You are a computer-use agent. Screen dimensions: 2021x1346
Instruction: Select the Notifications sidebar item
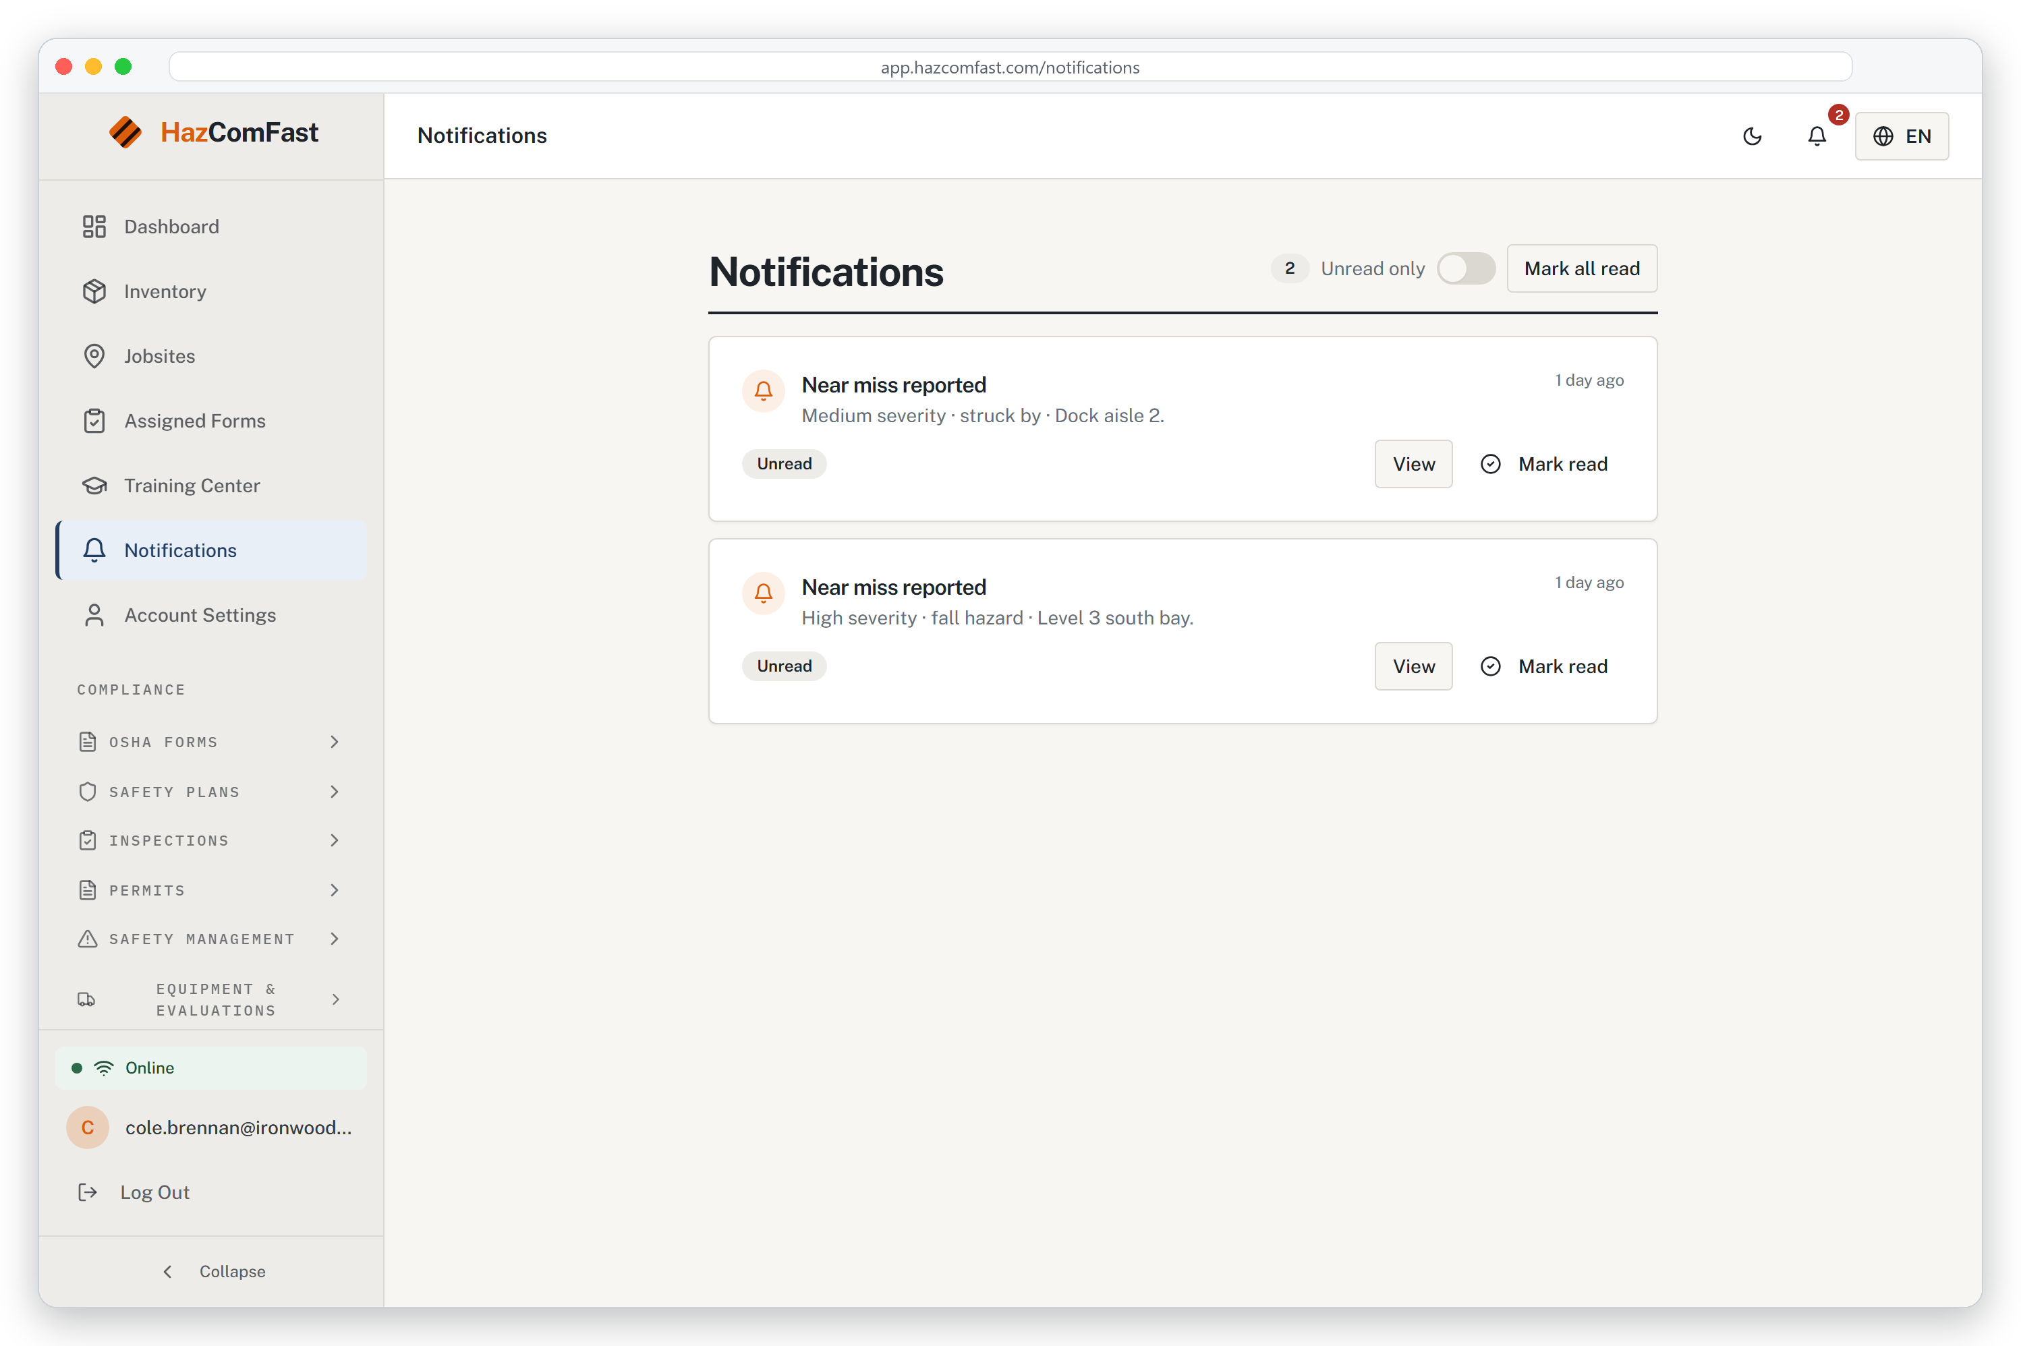[211, 550]
